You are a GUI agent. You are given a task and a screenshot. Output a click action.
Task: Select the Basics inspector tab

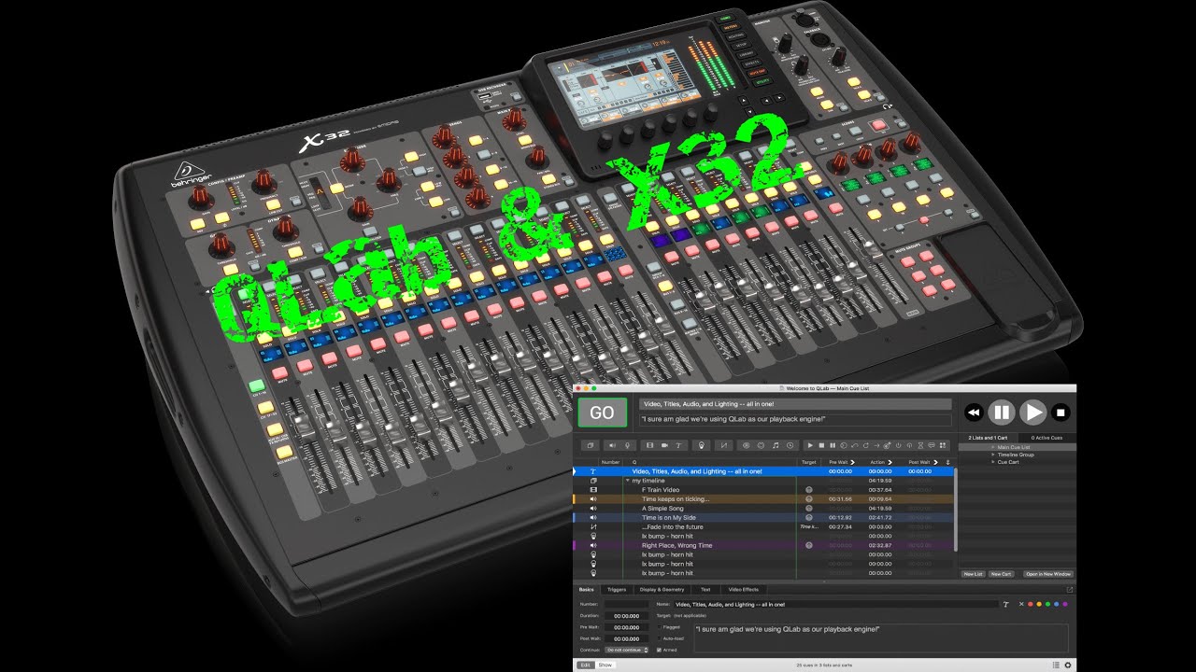[586, 590]
